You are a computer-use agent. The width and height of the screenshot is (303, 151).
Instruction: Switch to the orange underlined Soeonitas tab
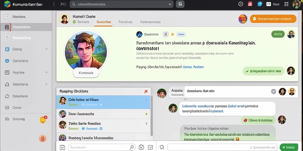tap(104, 22)
